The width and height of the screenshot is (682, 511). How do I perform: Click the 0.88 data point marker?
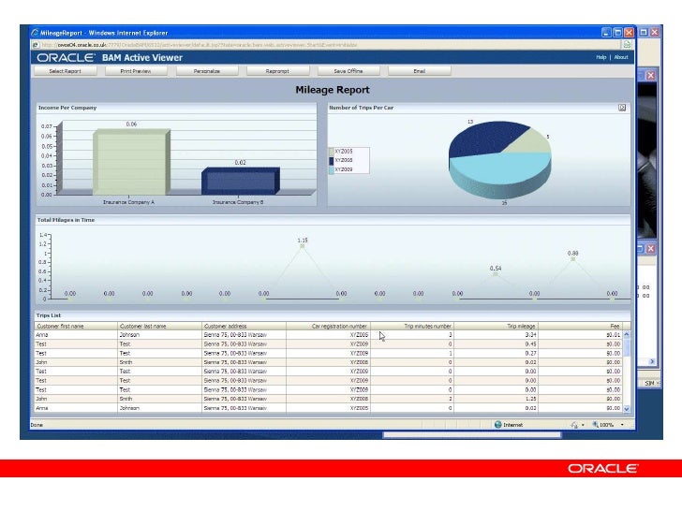point(572,259)
